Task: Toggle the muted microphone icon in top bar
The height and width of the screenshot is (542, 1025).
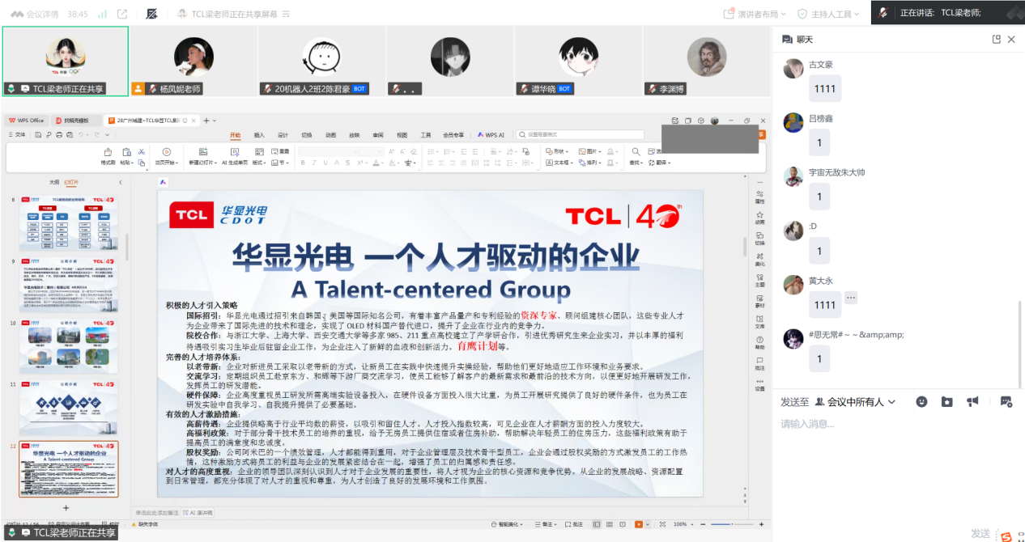Action: click(x=151, y=14)
